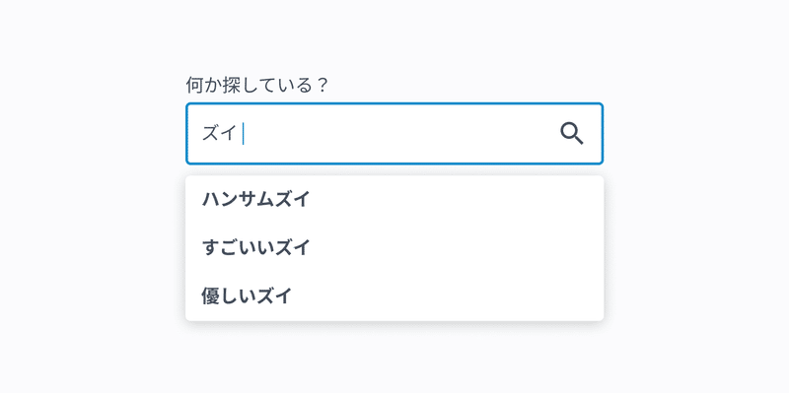Viewport: 789px width, 393px height.
Task: Click the blank area right of ハンサムズイ in its row
Action: (x=456, y=200)
